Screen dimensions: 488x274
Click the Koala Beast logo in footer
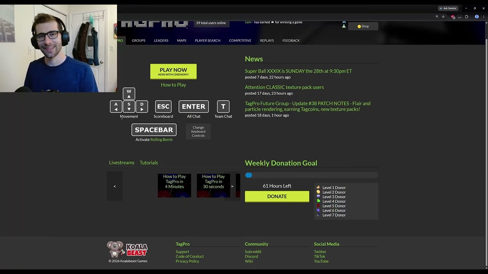coord(127,250)
